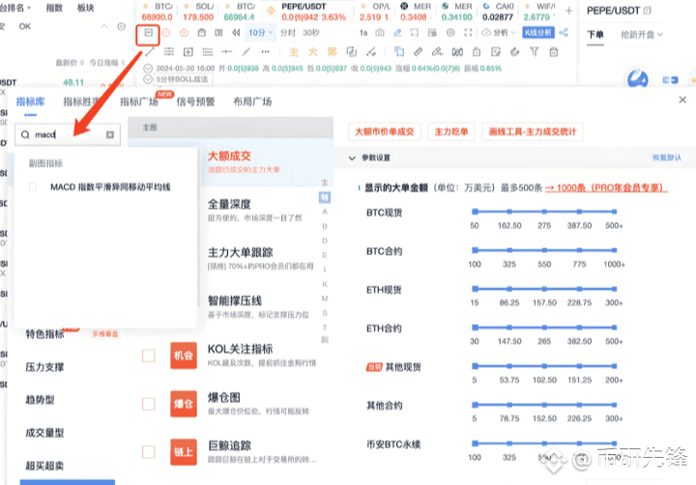Toggle fullscreen chart icon
696x485 pixels.
coord(468,33)
